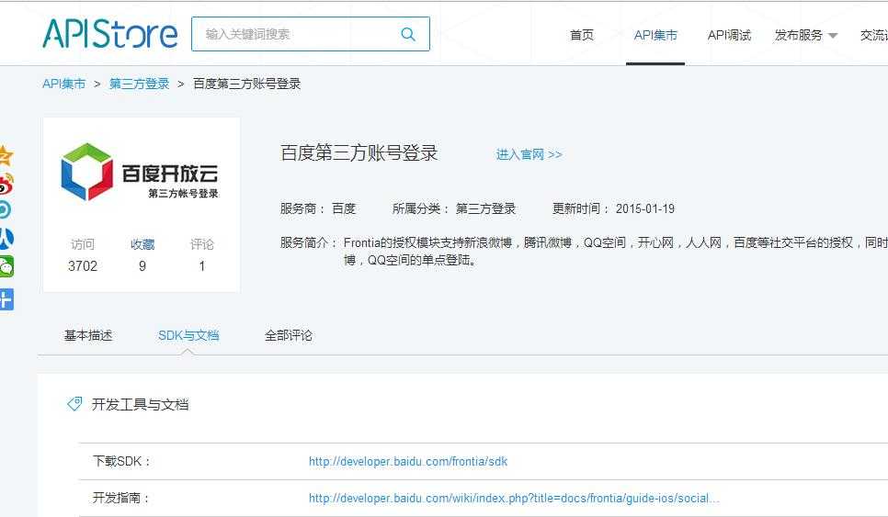
Task: Click the 服务商 百度 value
Action: (x=344, y=208)
